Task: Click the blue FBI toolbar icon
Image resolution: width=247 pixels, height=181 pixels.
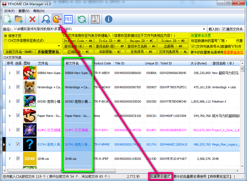Action: coord(68,19)
